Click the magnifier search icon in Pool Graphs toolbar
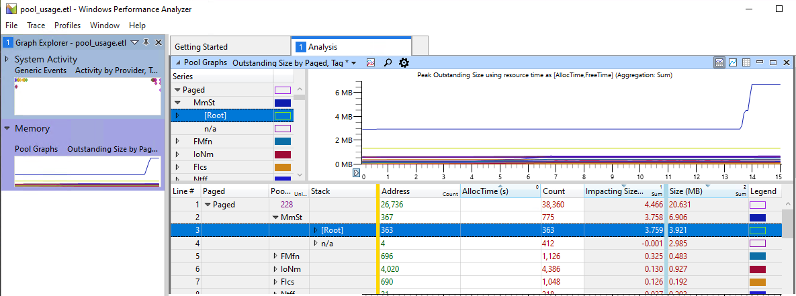The image size is (796, 296). (388, 63)
